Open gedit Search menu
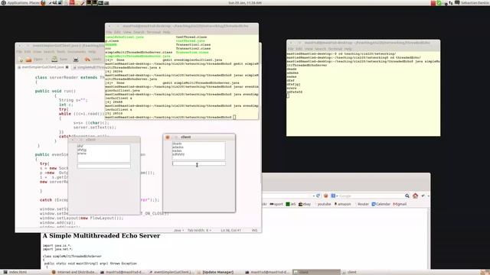This screenshot has height=275, width=490. 49,52
